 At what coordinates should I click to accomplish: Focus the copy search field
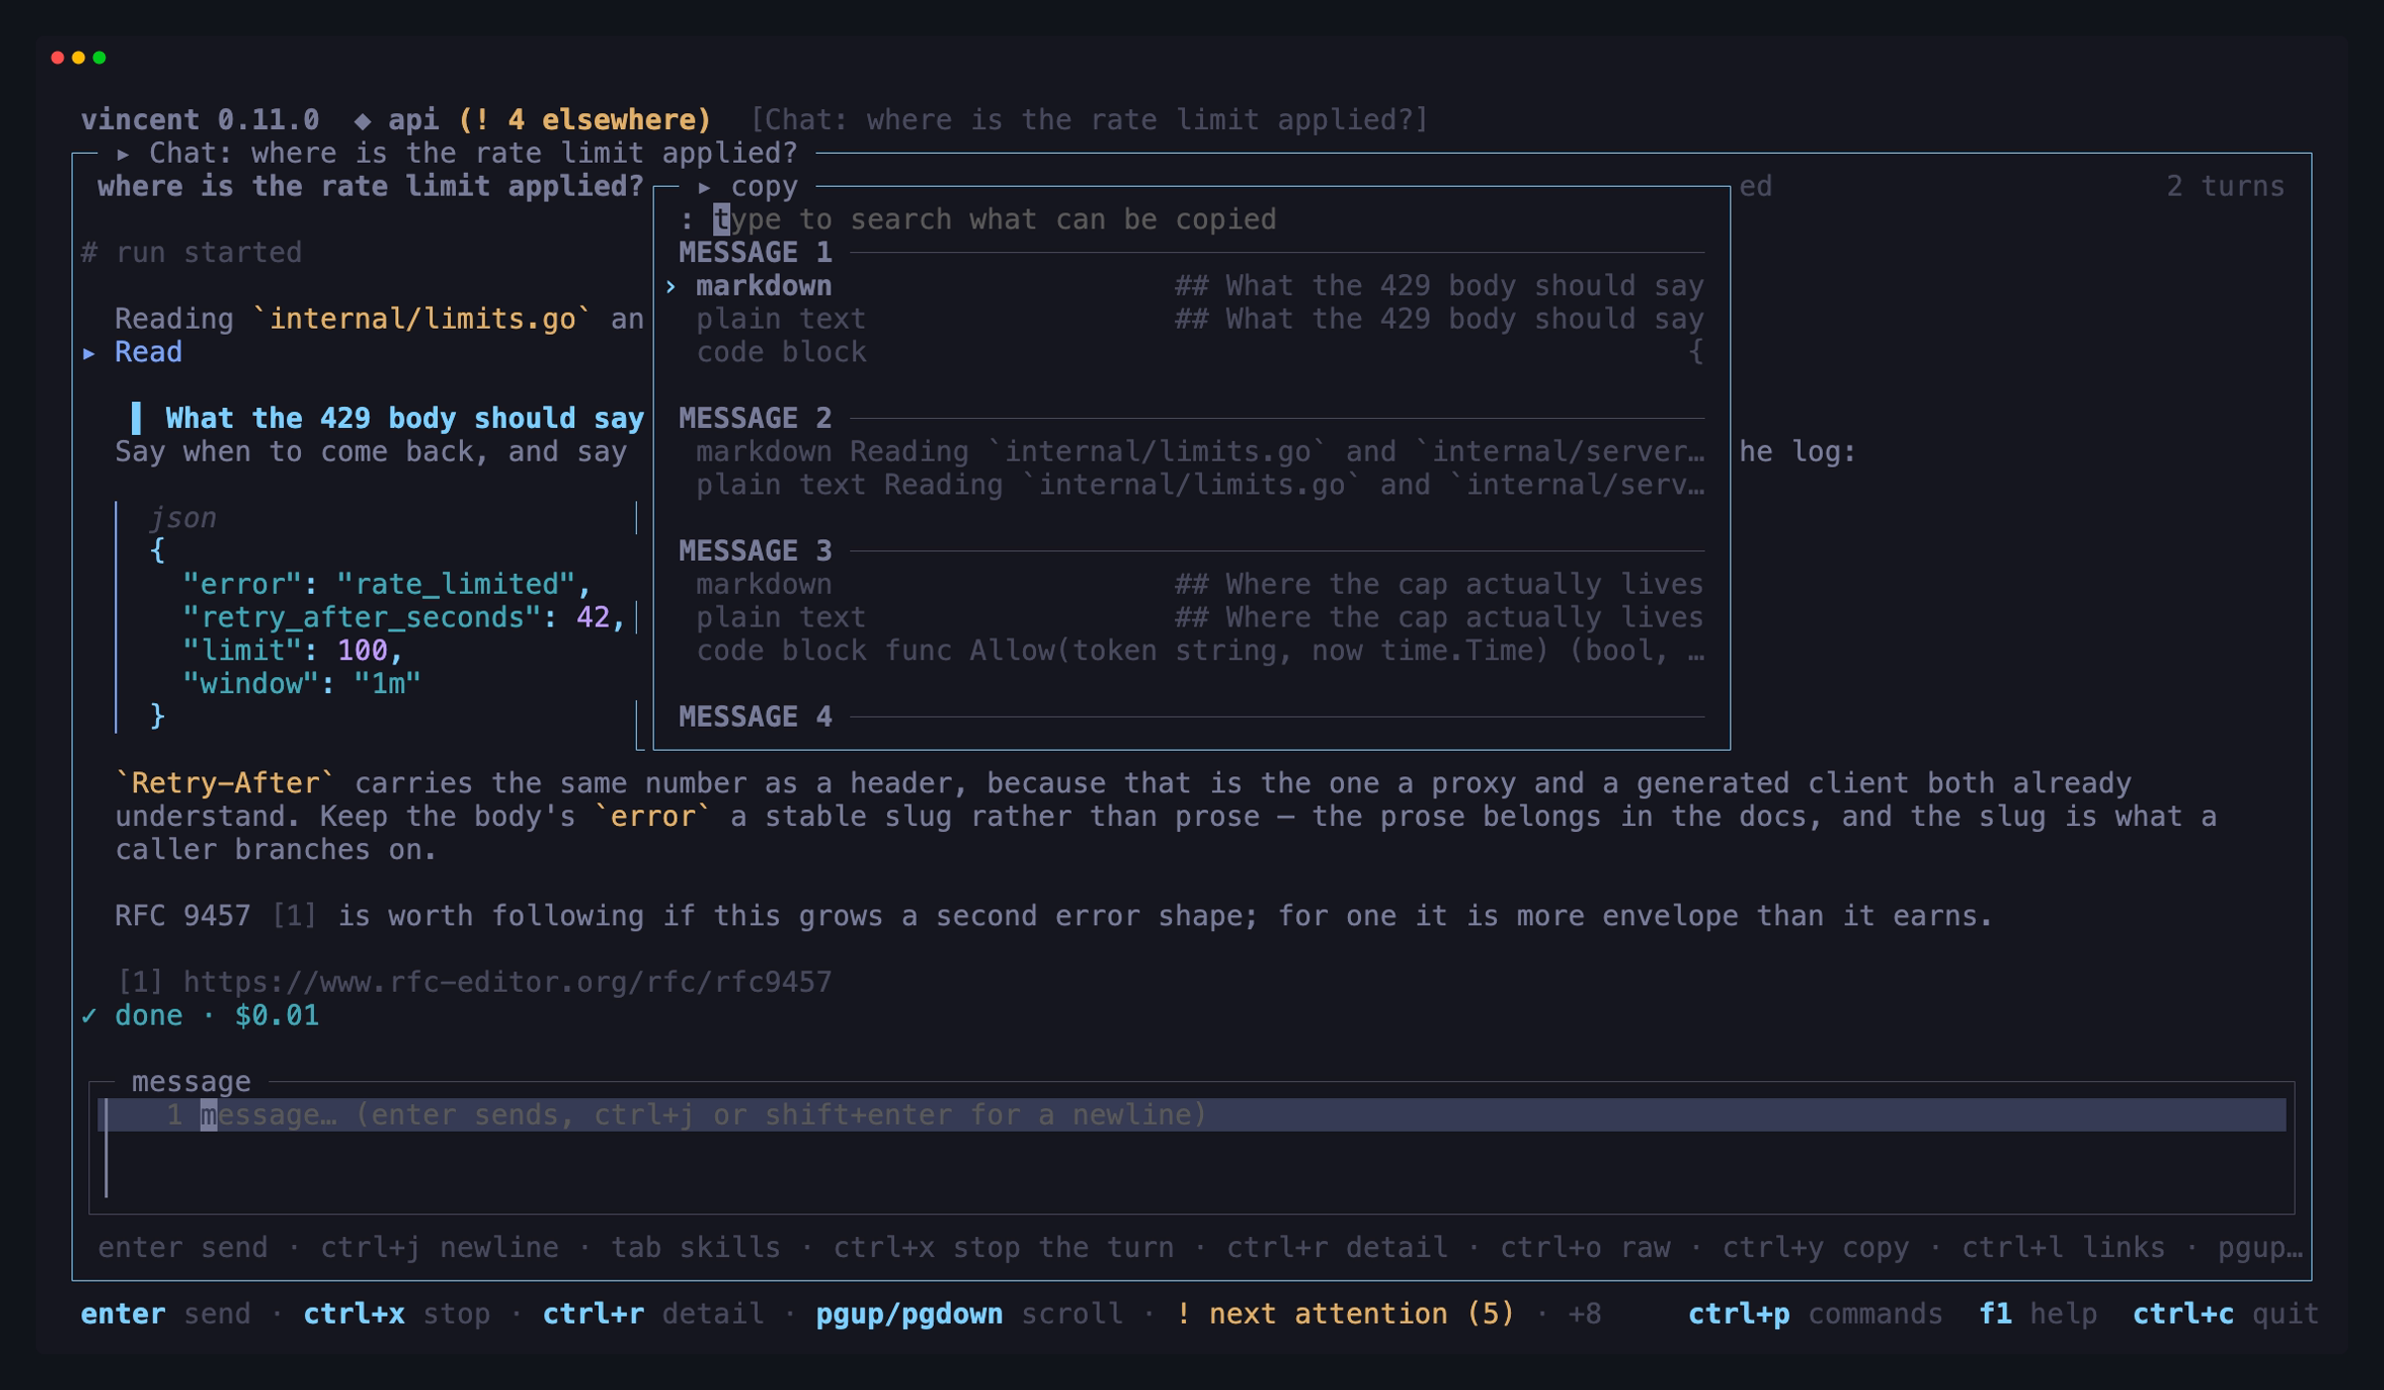1192,219
